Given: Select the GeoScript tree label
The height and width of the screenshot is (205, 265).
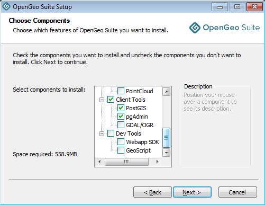Looking at the screenshot, I should click(x=138, y=150).
